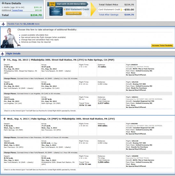Click the Amtrak check-in note for flight 6698
Image resolution: width=175 pixels, height=176 pixels.
click(40, 170)
